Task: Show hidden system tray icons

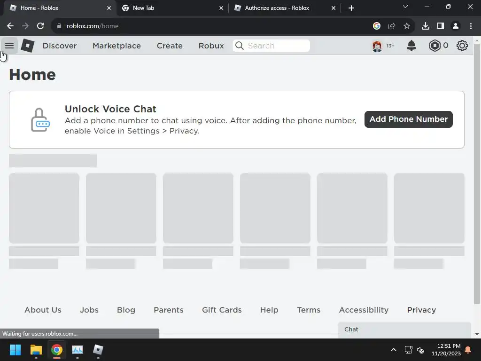Action: coord(394,350)
